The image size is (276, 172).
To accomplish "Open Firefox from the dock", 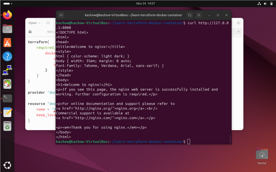I will coord(7,15).
